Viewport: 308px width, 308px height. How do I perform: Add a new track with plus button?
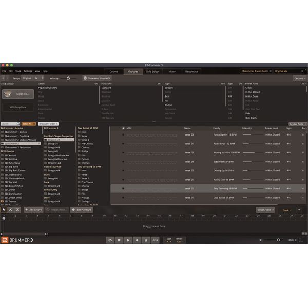point(299,210)
